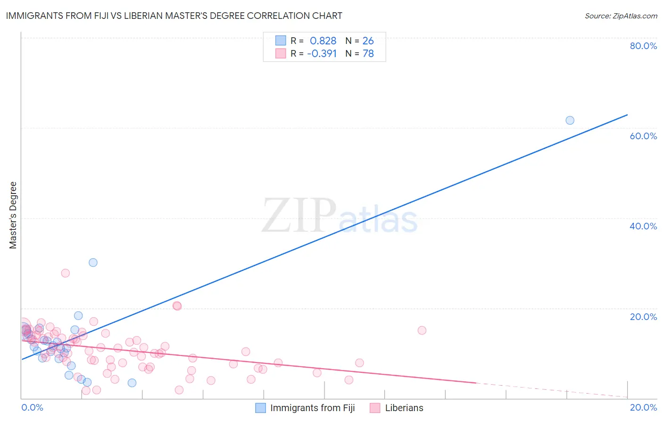Viewport: 663px width, 421px height.
Task: Click the blue swatch in the R = 0.828 box
Action: 281,41
